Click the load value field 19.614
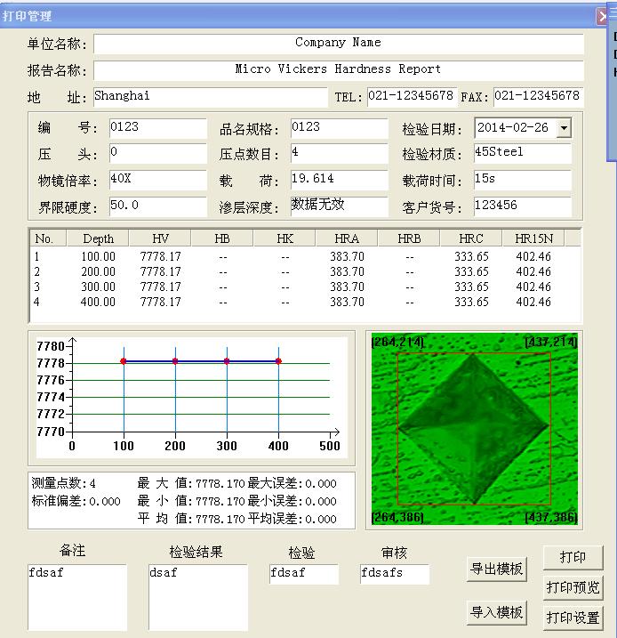Viewport: 617px width, 638px height. (339, 180)
